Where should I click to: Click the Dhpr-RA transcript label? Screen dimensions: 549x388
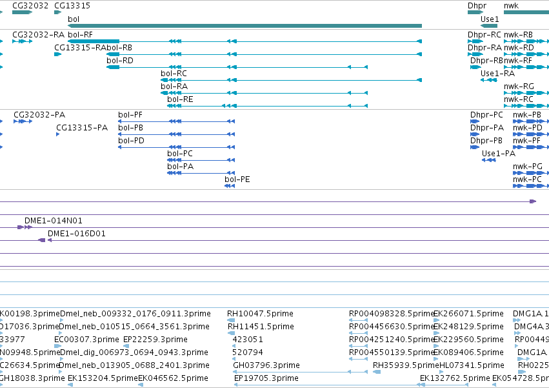(484, 47)
